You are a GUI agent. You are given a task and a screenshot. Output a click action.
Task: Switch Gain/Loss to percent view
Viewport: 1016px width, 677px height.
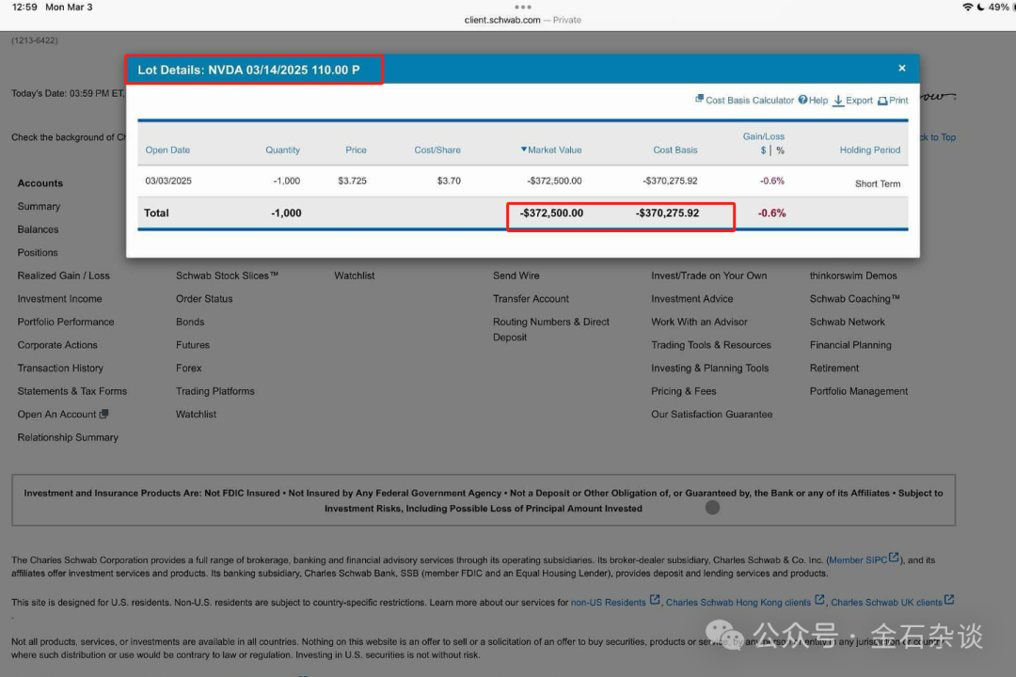coord(780,150)
